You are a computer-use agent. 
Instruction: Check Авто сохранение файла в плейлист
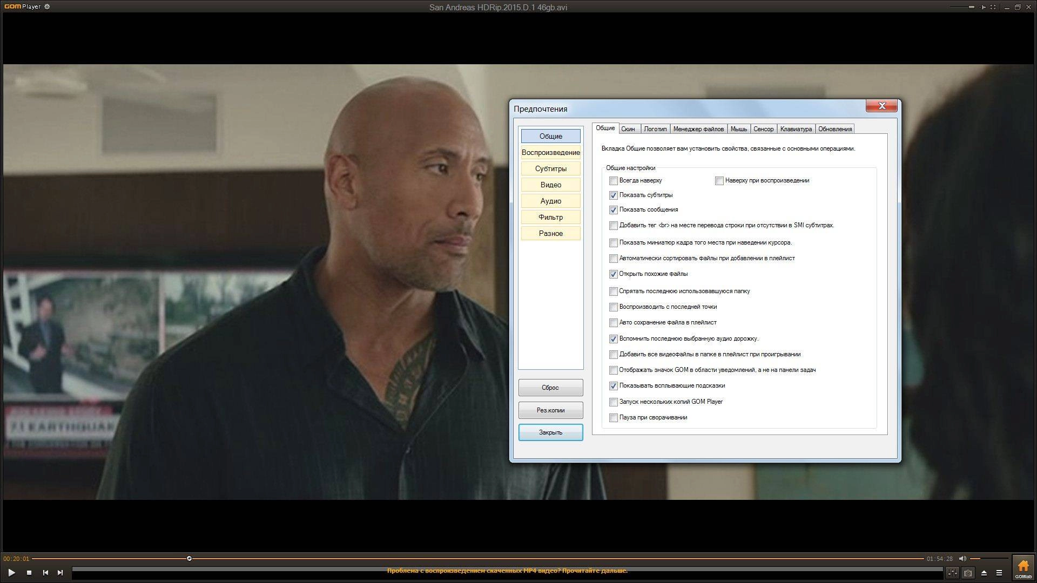(613, 323)
